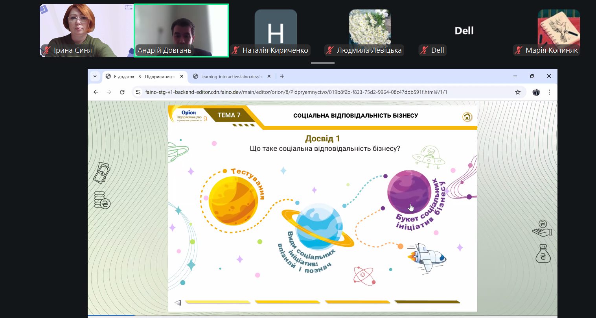Reload the browser page

(122, 92)
